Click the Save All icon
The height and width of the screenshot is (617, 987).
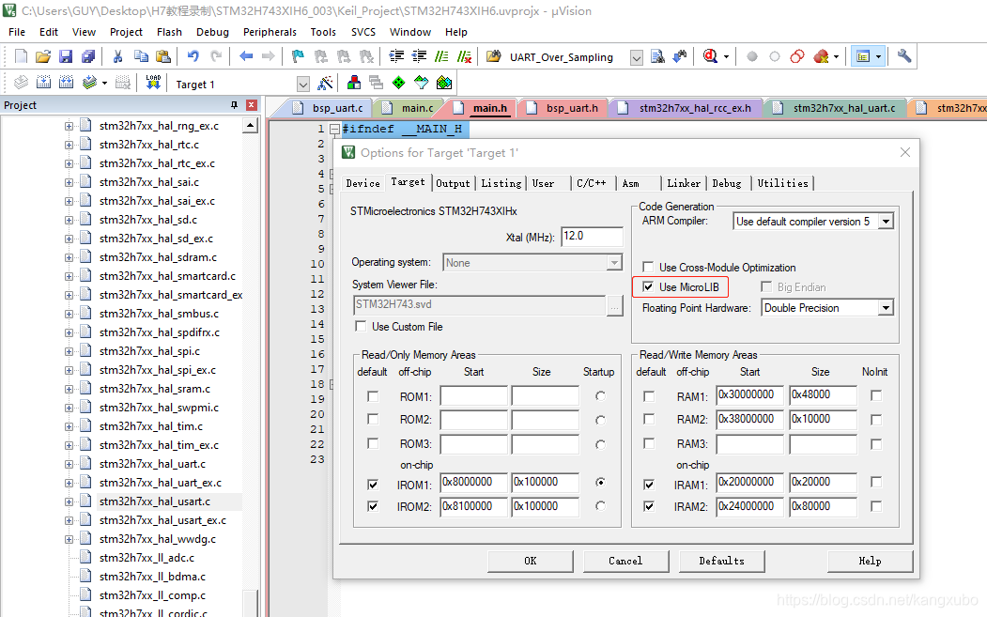point(88,56)
